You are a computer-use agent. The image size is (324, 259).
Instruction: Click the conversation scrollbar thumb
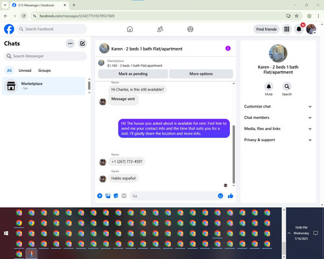pos(233,154)
